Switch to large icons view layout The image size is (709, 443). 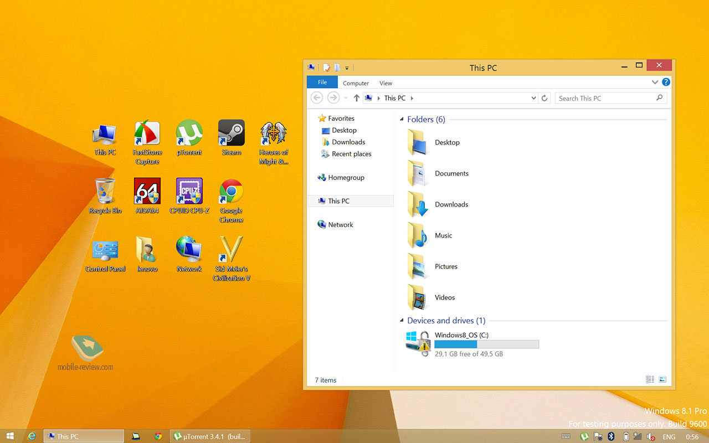[662, 379]
